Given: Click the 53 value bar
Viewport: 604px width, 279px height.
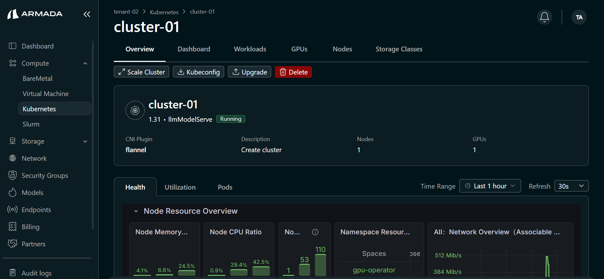Looking at the screenshot, I should point(305,270).
